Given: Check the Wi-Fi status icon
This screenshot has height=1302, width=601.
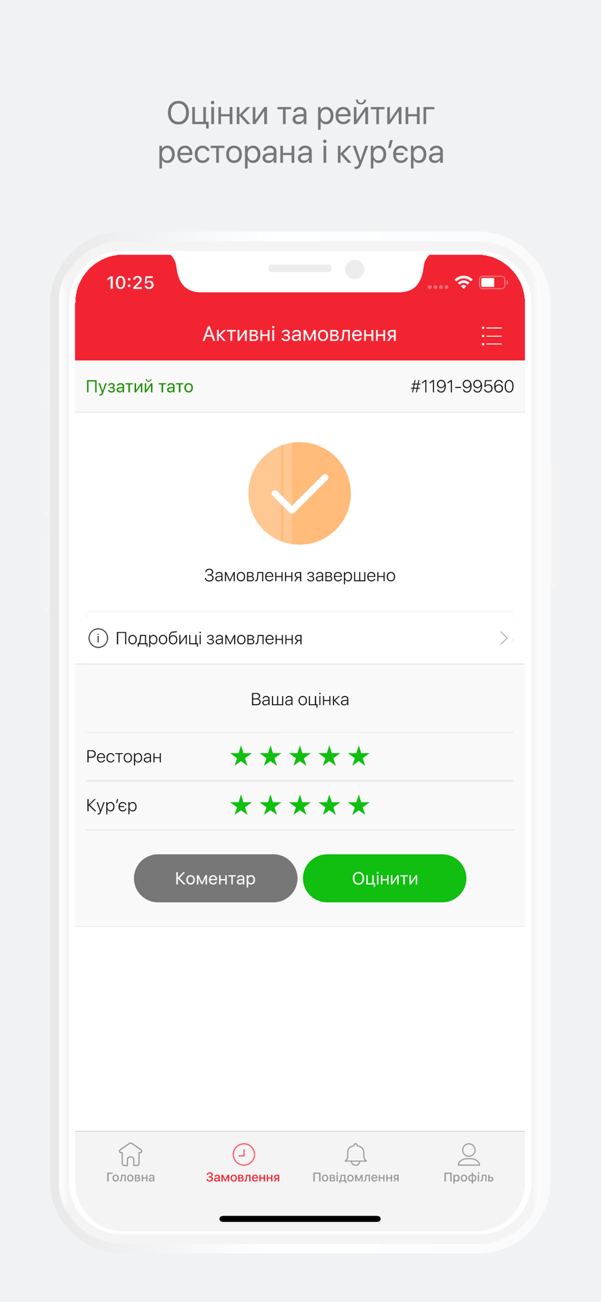Looking at the screenshot, I should 463,282.
